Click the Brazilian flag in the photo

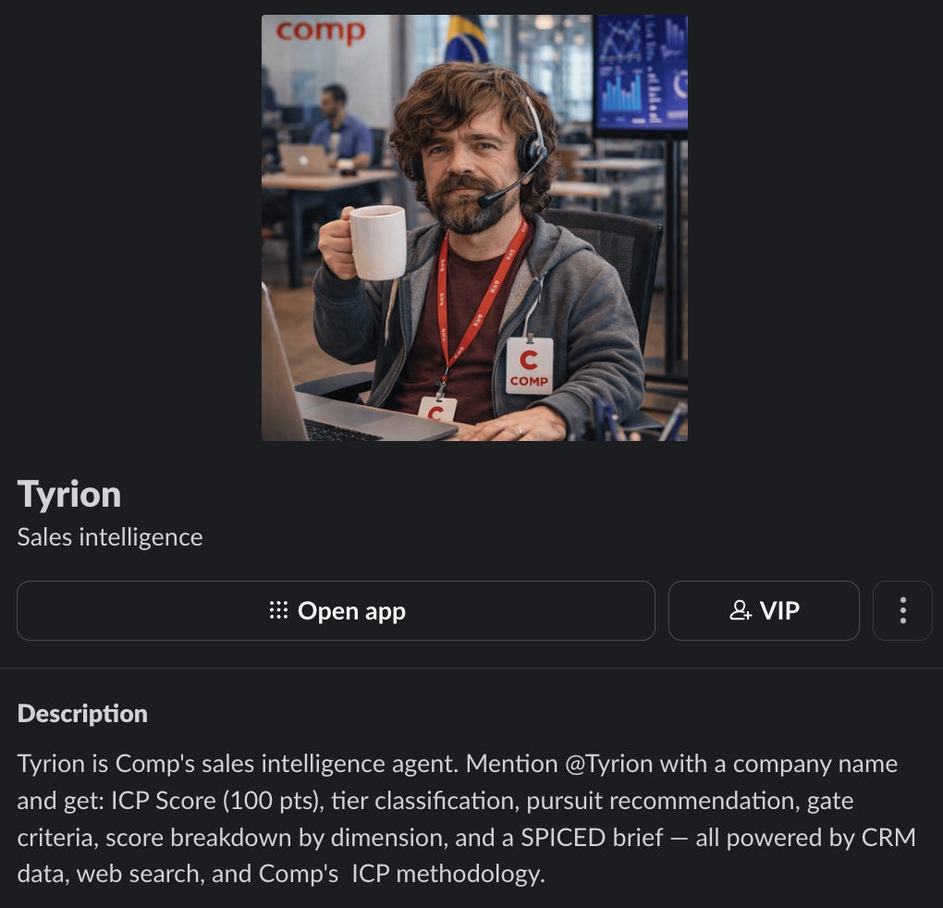(x=467, y=39)
